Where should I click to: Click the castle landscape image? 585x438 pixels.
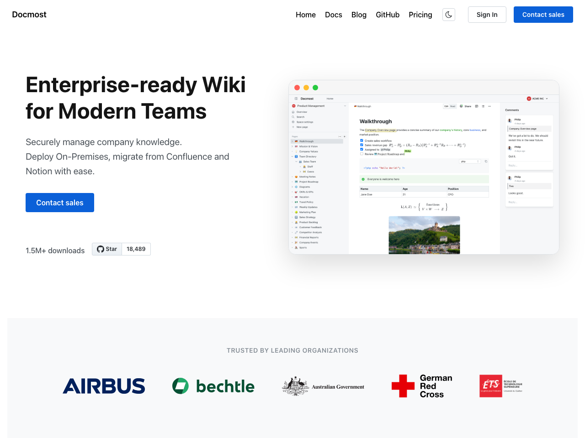pos(424,235)
